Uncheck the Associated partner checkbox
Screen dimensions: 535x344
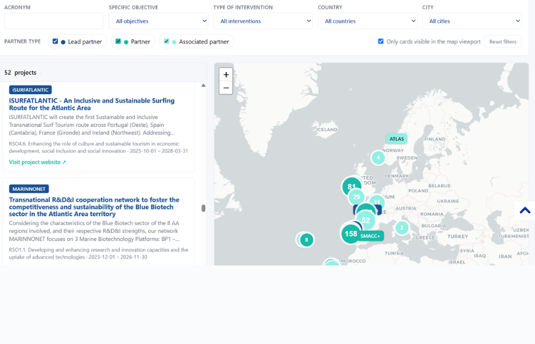pos(166,41)
